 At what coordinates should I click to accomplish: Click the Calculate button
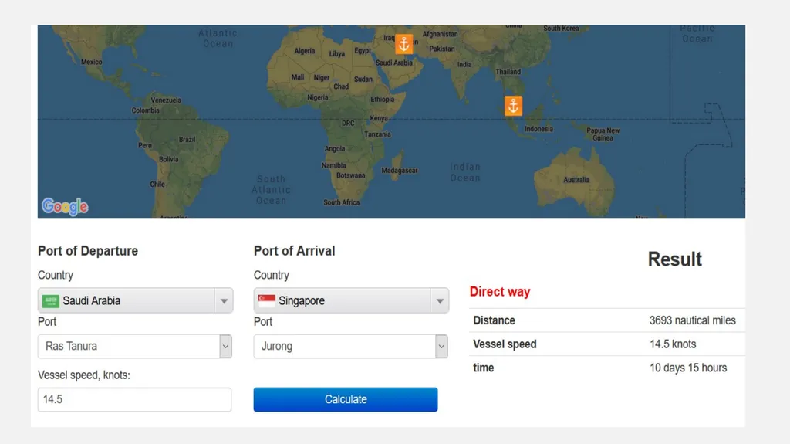pos(346,400)
